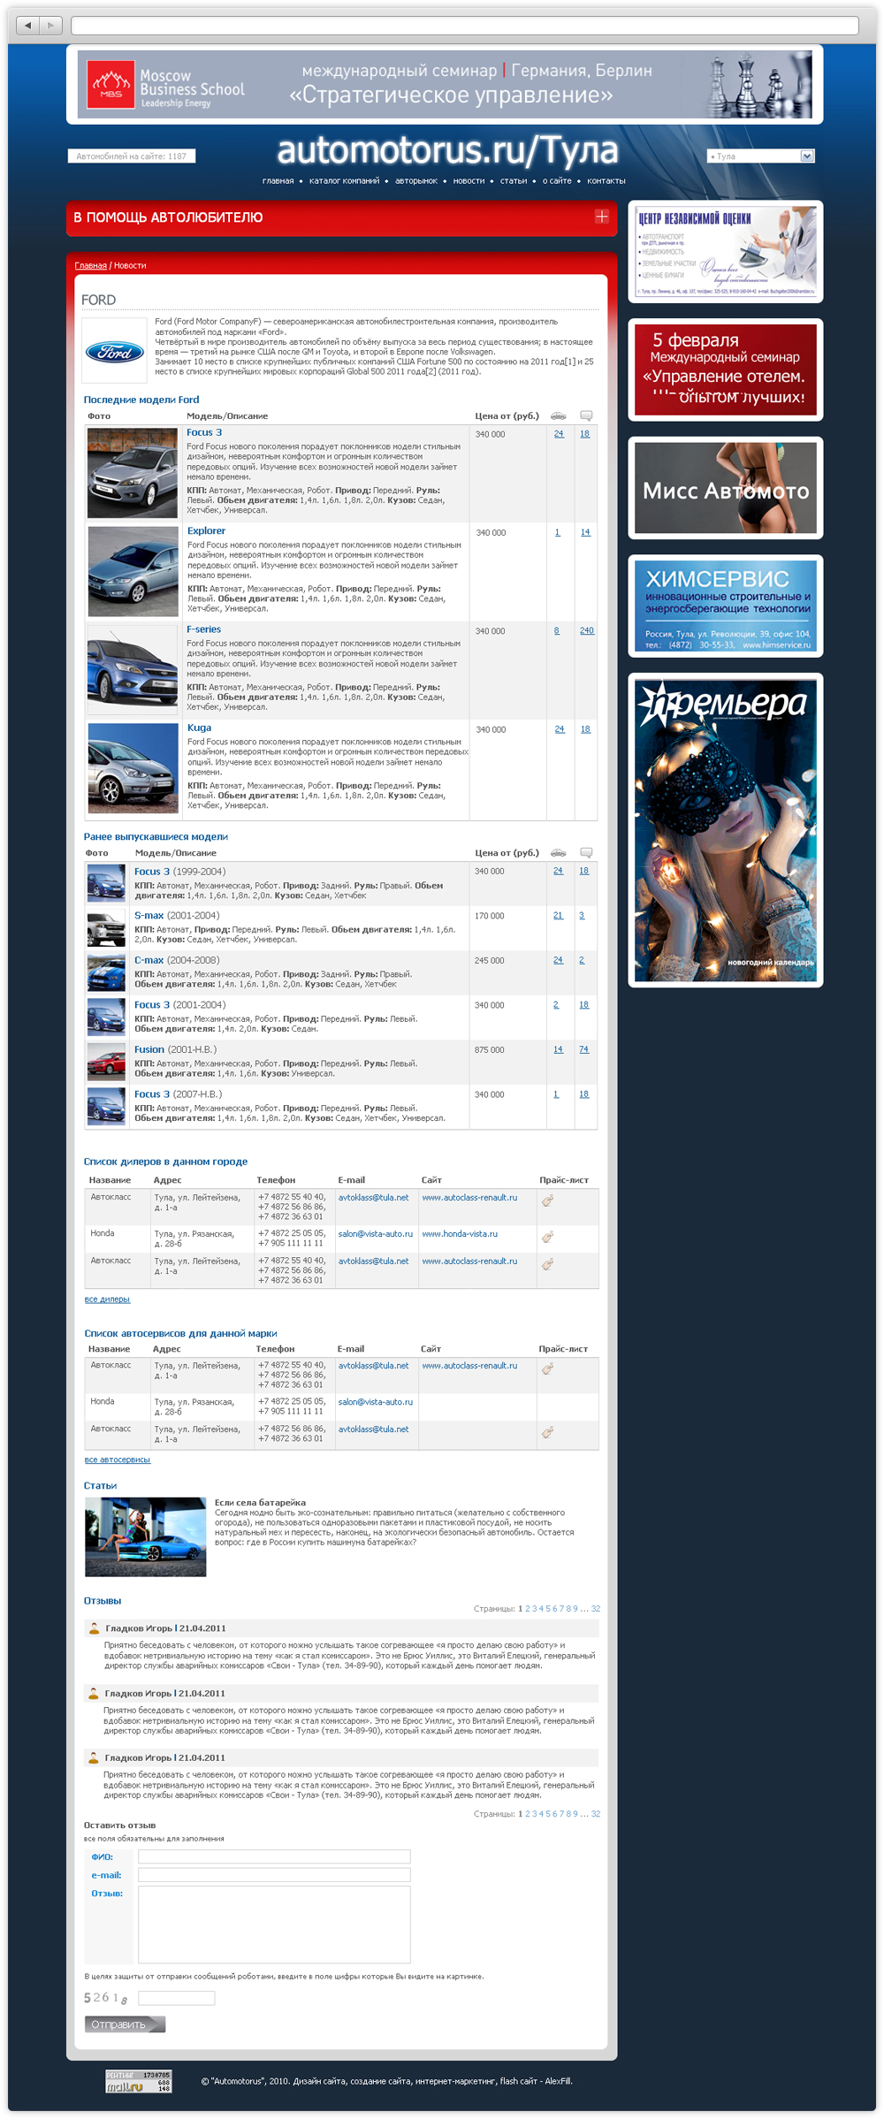Open price-list icon for first Автокласс dealer
This screenshot has width=884, height=2119.
click(547, 1201)
